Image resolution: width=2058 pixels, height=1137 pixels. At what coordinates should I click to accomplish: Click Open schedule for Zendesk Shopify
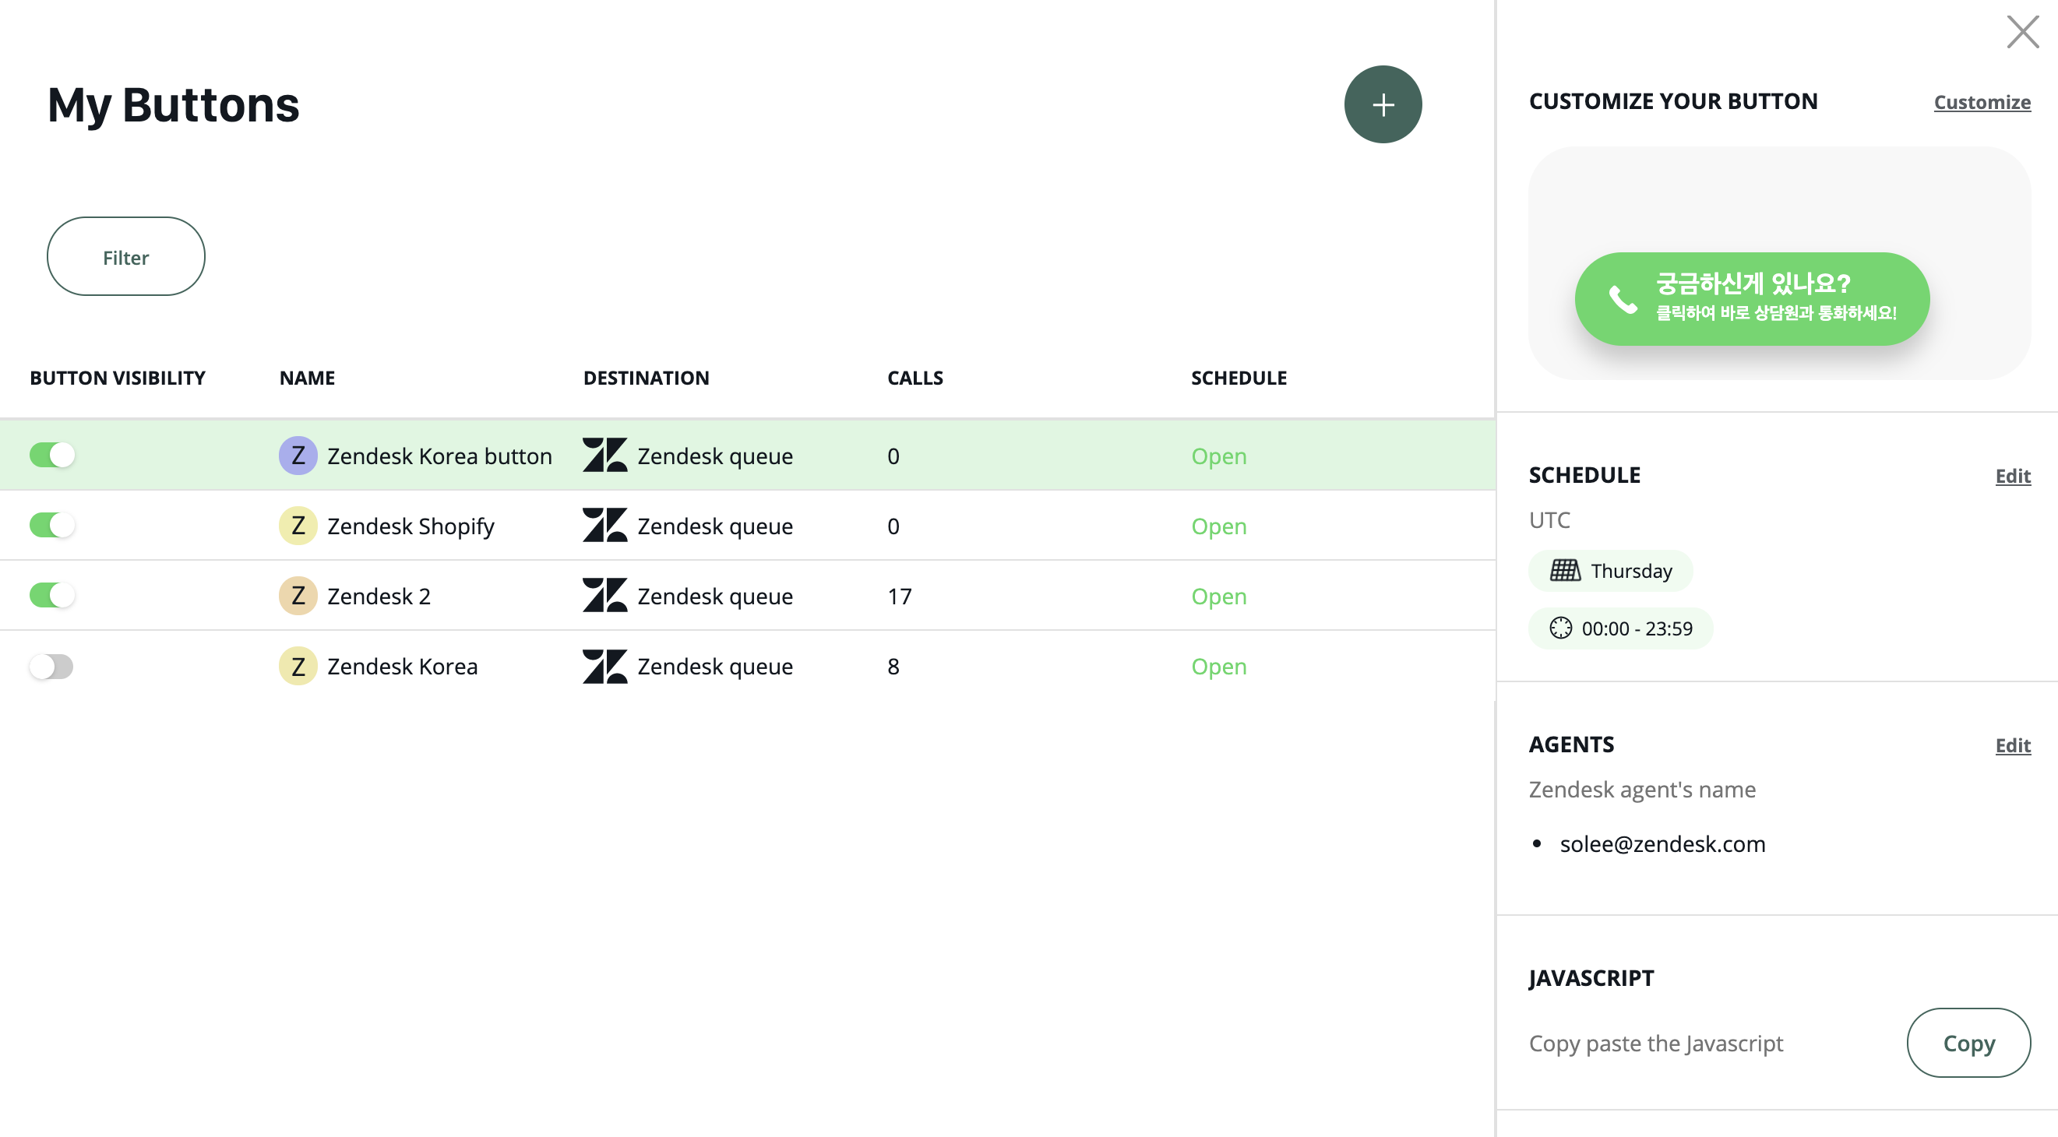pyautogui.click(x=1218, y=526)
